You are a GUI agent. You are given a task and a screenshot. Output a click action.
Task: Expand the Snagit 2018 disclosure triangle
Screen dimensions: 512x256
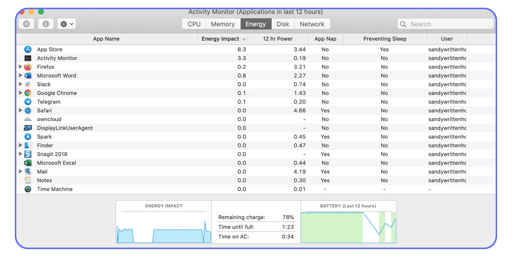(x=20, y=154)
